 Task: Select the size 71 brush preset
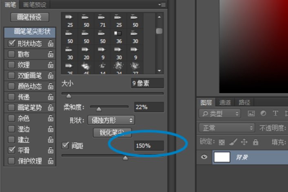pyautogui.click(x=102, y=21)
